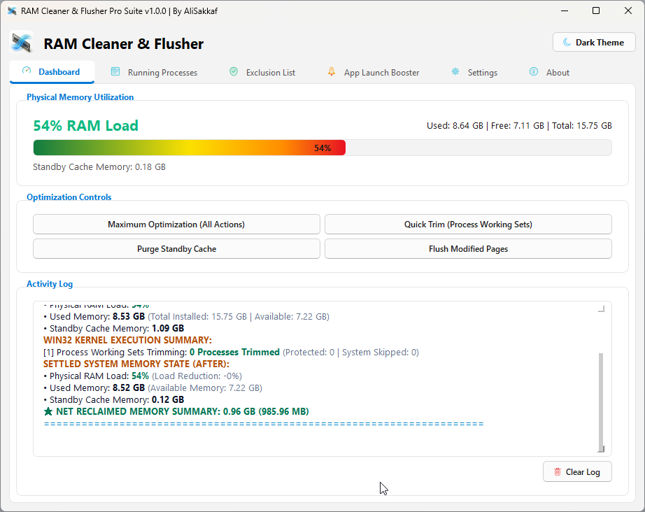Click 'Used: 8.64 GB | Free: 7.11 GB' text
645x512 pixels.
tap(485, 125)
